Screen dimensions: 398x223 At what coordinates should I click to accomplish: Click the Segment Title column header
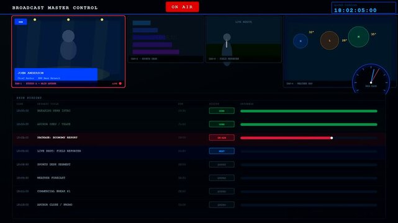tap(48, 104)
